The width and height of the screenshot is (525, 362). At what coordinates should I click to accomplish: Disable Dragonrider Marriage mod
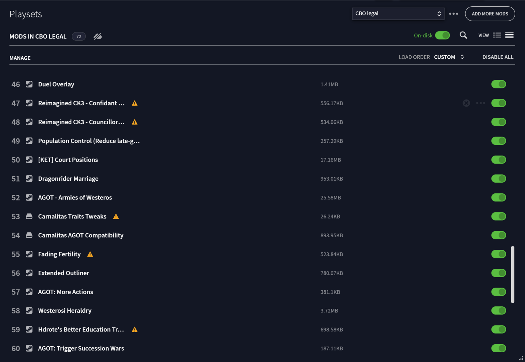(x=499, y=179)
